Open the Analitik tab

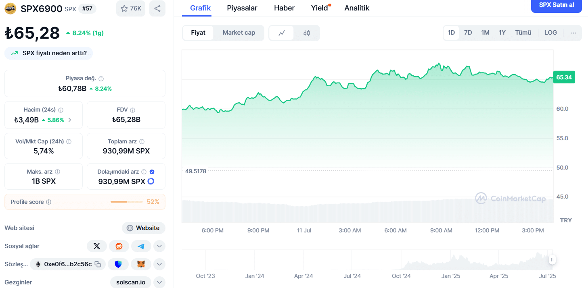(x=357, y=8)
